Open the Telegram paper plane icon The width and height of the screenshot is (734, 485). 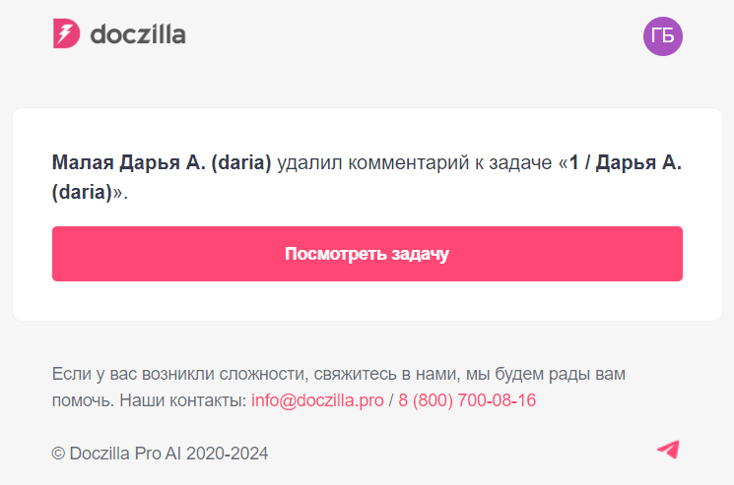[668, 450]
